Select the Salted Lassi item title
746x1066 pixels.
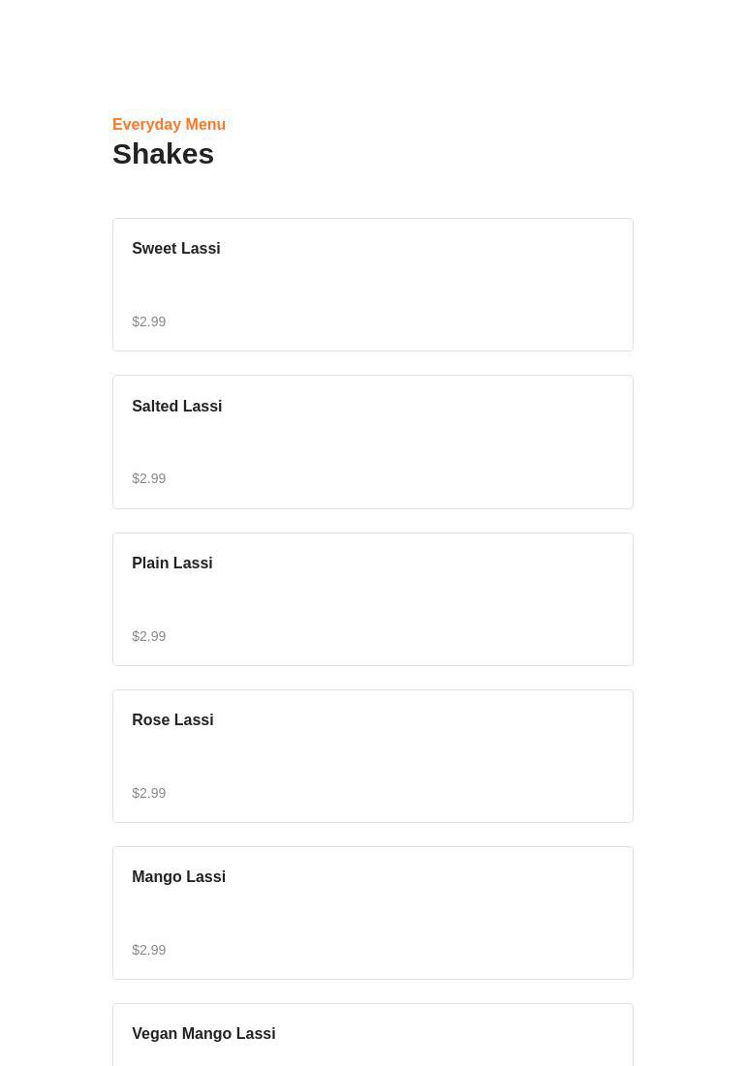click(x=176, y=407)
